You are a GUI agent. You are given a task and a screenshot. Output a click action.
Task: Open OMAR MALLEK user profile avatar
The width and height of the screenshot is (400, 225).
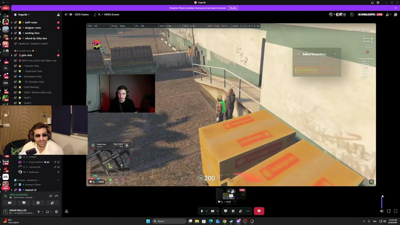coord(5,212)
